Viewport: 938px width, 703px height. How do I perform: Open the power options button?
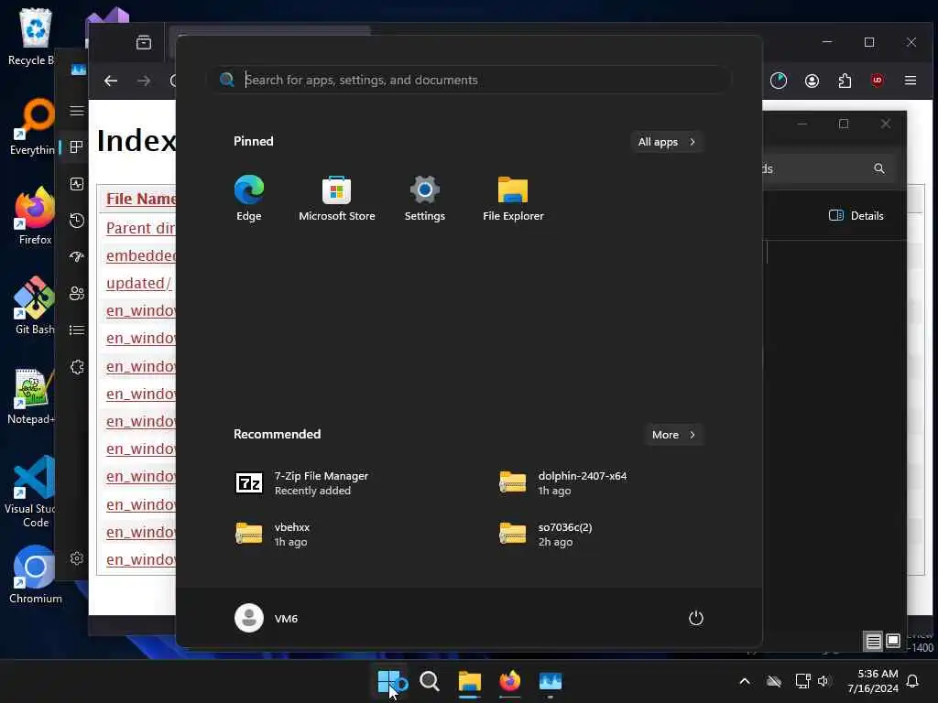(696, 618)
